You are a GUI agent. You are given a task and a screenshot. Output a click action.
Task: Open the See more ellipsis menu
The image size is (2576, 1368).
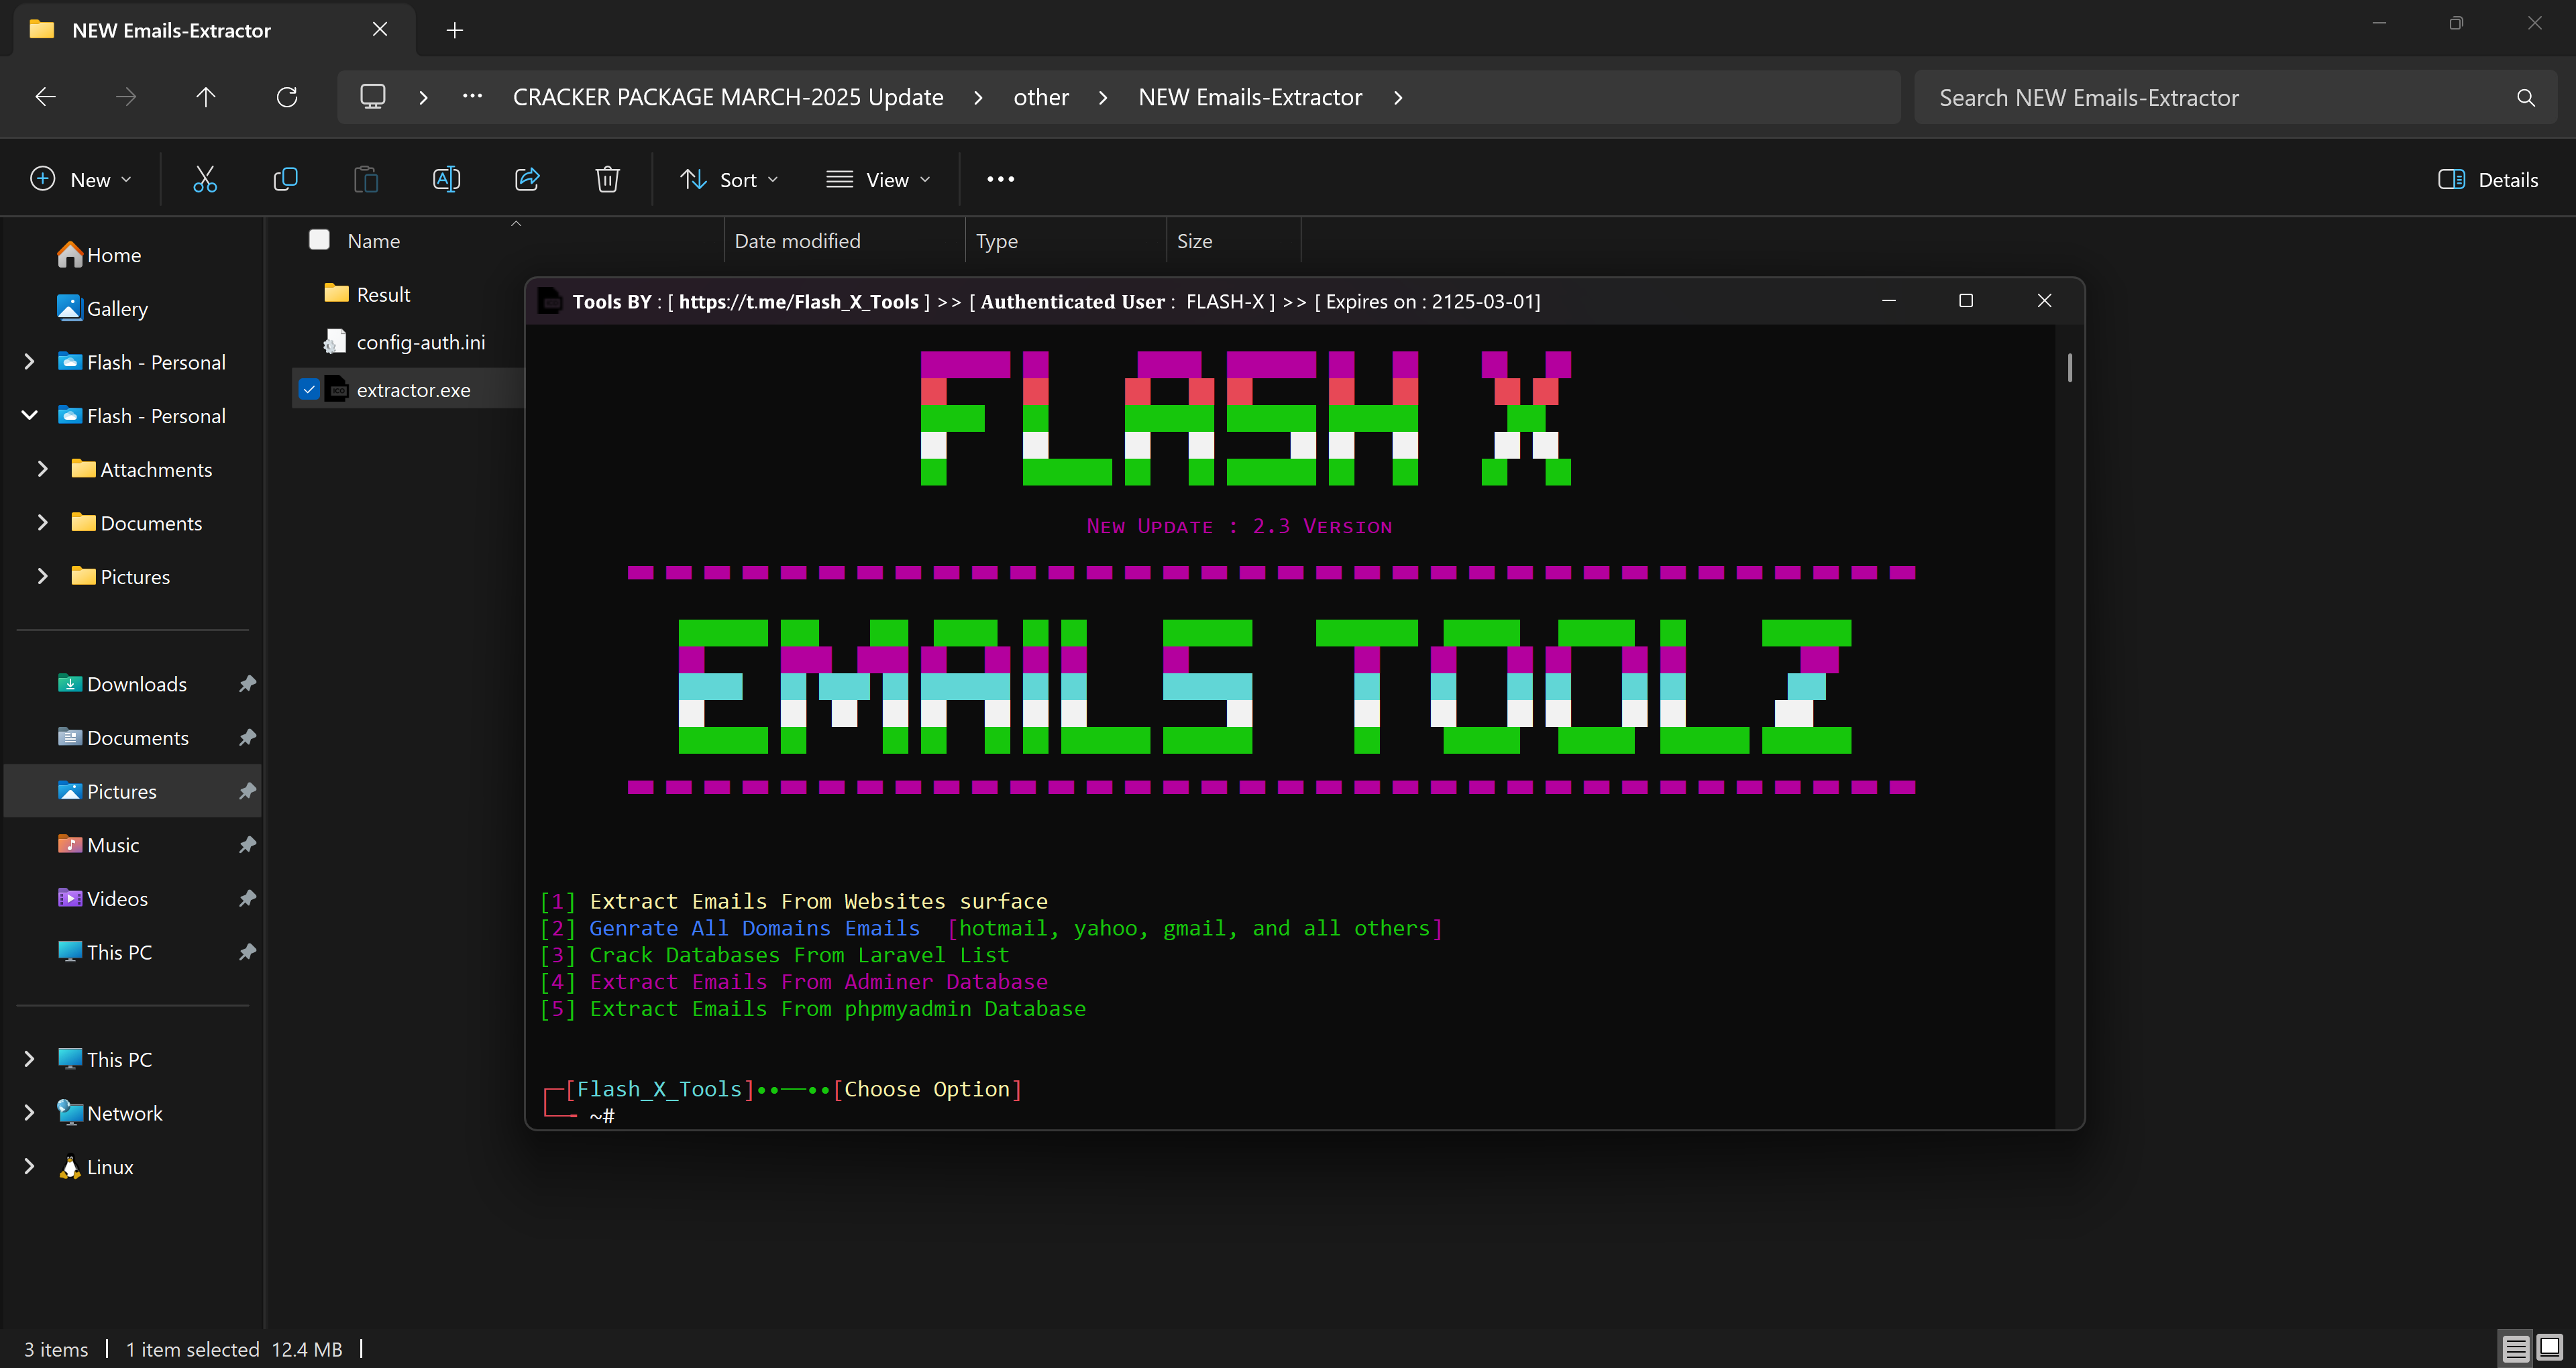click(1000, 179)
